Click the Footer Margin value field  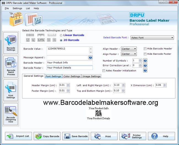[x=63, y=91]
